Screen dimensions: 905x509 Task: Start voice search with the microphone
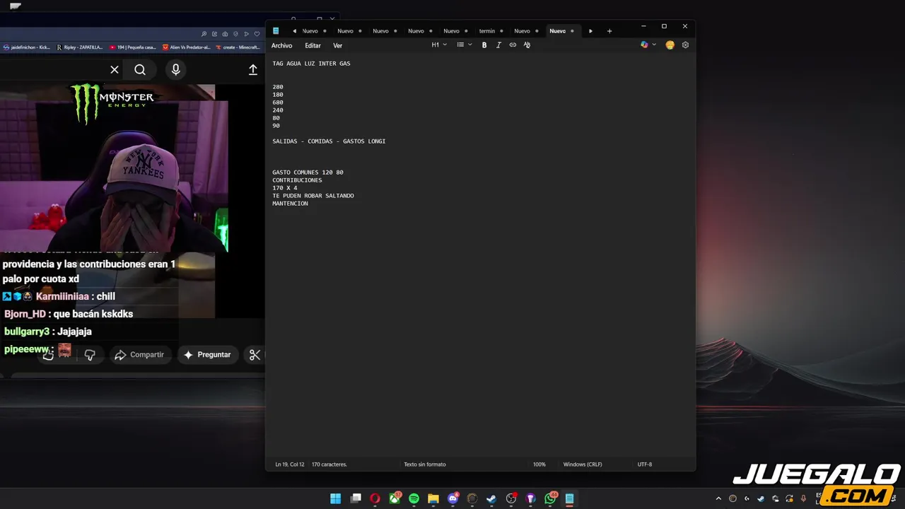pos(175,69)
